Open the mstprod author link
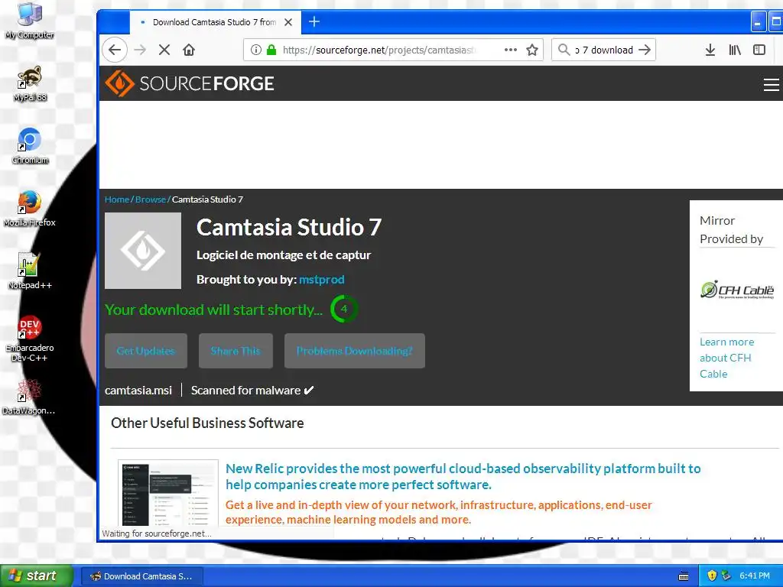783x587 pixels. tap(322, 280)
